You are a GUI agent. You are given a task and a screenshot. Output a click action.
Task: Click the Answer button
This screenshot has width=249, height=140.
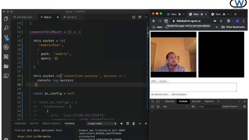click(x=163, y=81)
